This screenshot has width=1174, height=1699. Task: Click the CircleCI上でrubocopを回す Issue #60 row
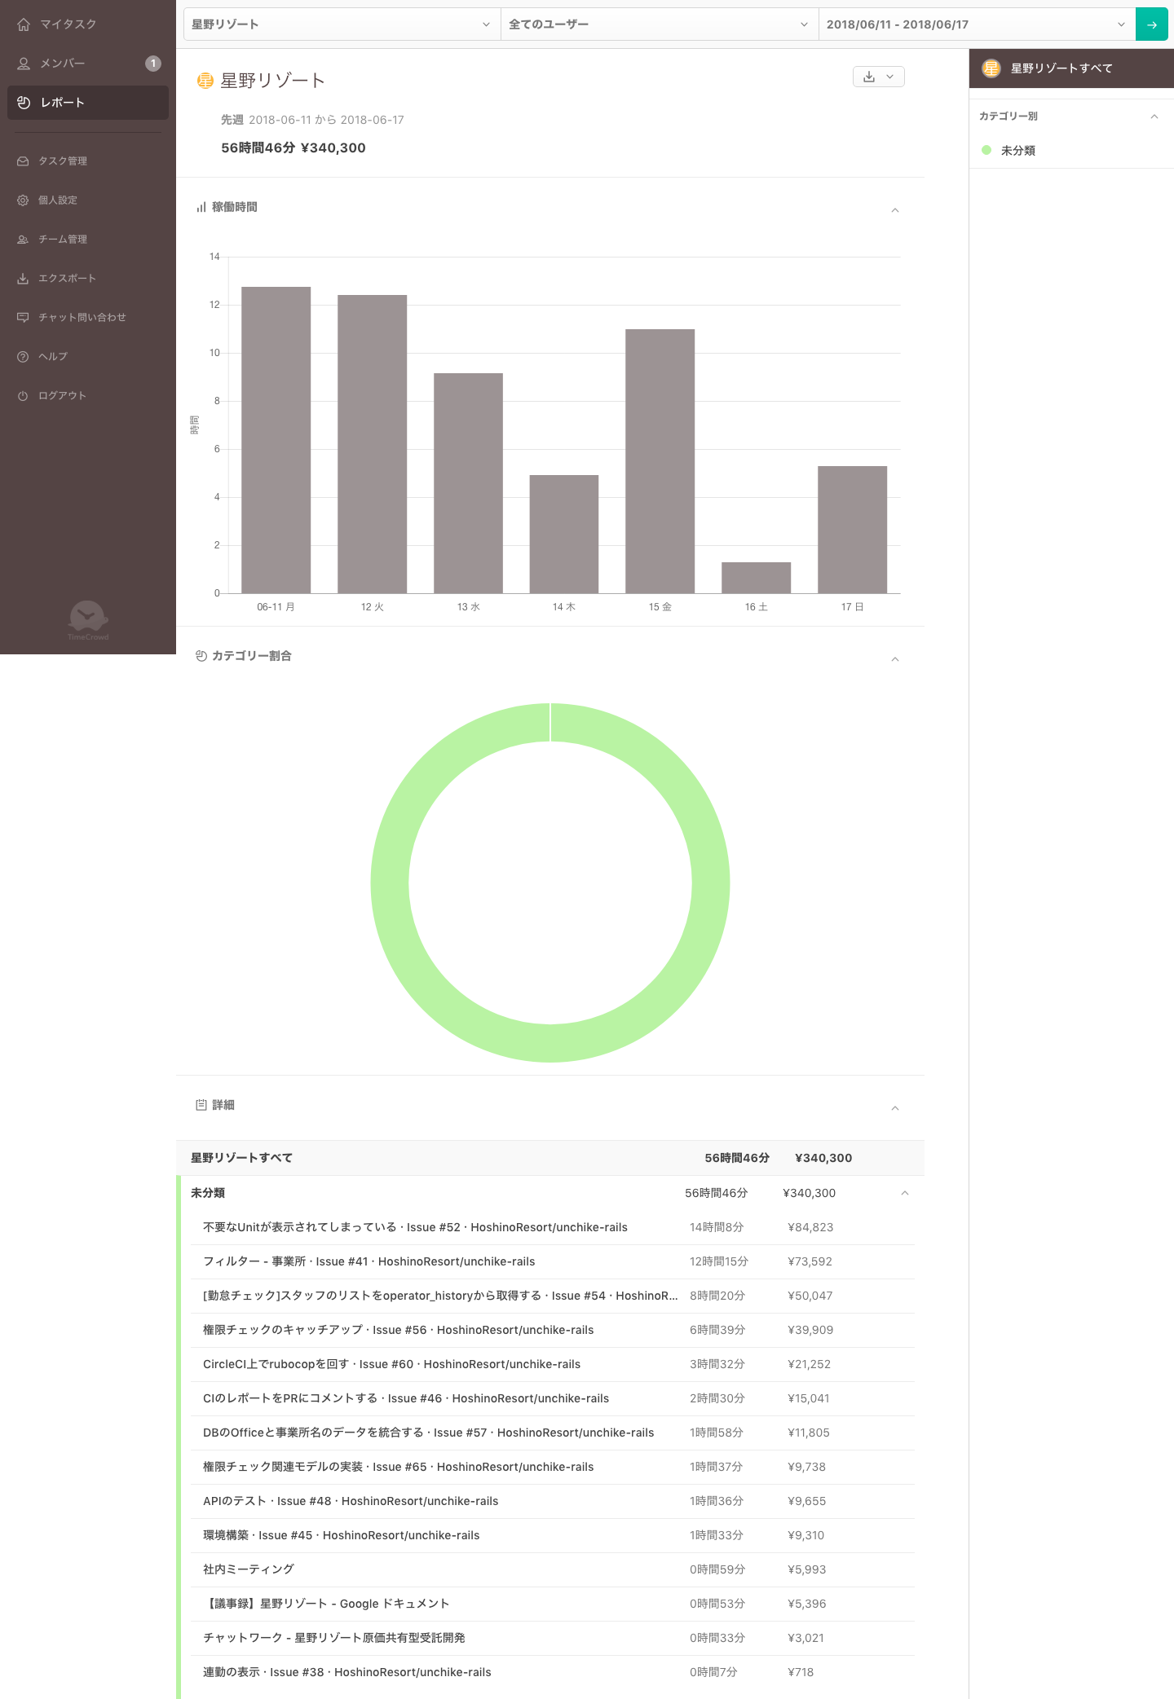click(x=553, y=1364)
